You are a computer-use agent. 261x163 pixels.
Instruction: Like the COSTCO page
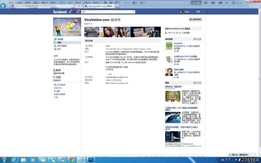click(177, 64)
